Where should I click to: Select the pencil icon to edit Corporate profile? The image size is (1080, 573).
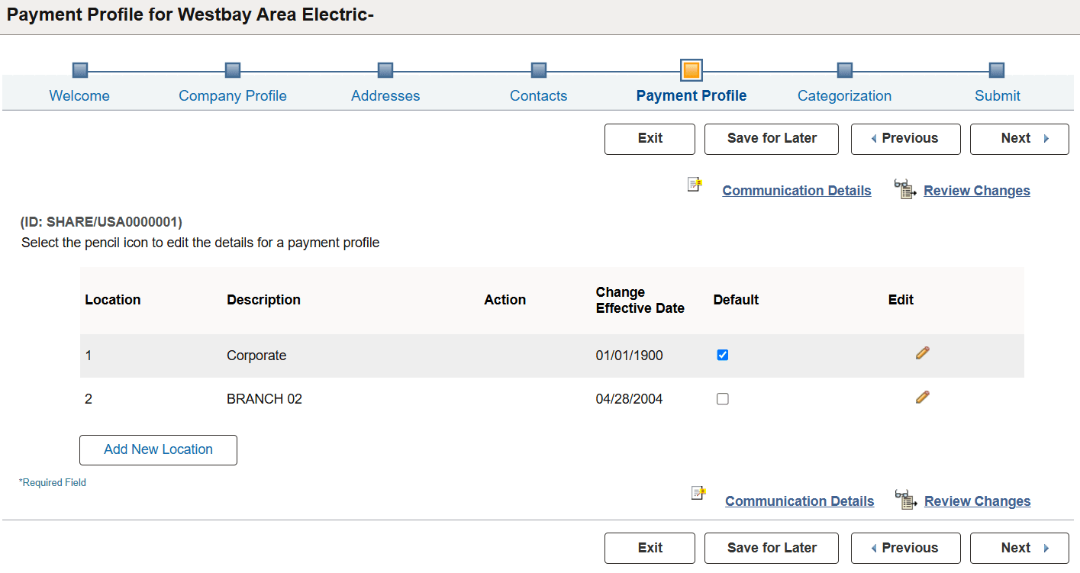click(922, 352)
